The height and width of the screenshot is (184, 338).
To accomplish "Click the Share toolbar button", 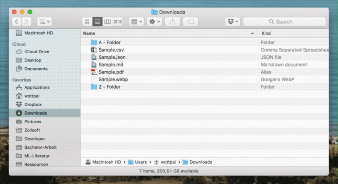I will click(172, 22).
